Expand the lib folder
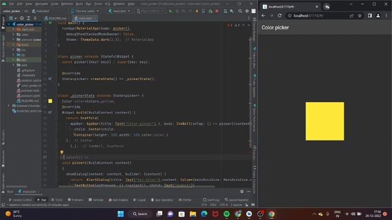The width and height of the screenshot is (392, 220). [13, 55]
